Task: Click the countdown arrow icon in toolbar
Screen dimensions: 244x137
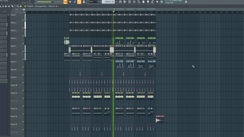Action: point(70,2)
